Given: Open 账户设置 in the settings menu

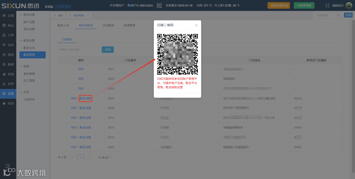Looking at the screenshot, I should pyautogui.click(x=29, y=22).
